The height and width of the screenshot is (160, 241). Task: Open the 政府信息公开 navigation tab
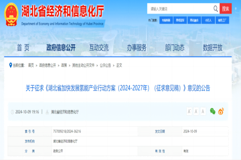pos(61,48)
